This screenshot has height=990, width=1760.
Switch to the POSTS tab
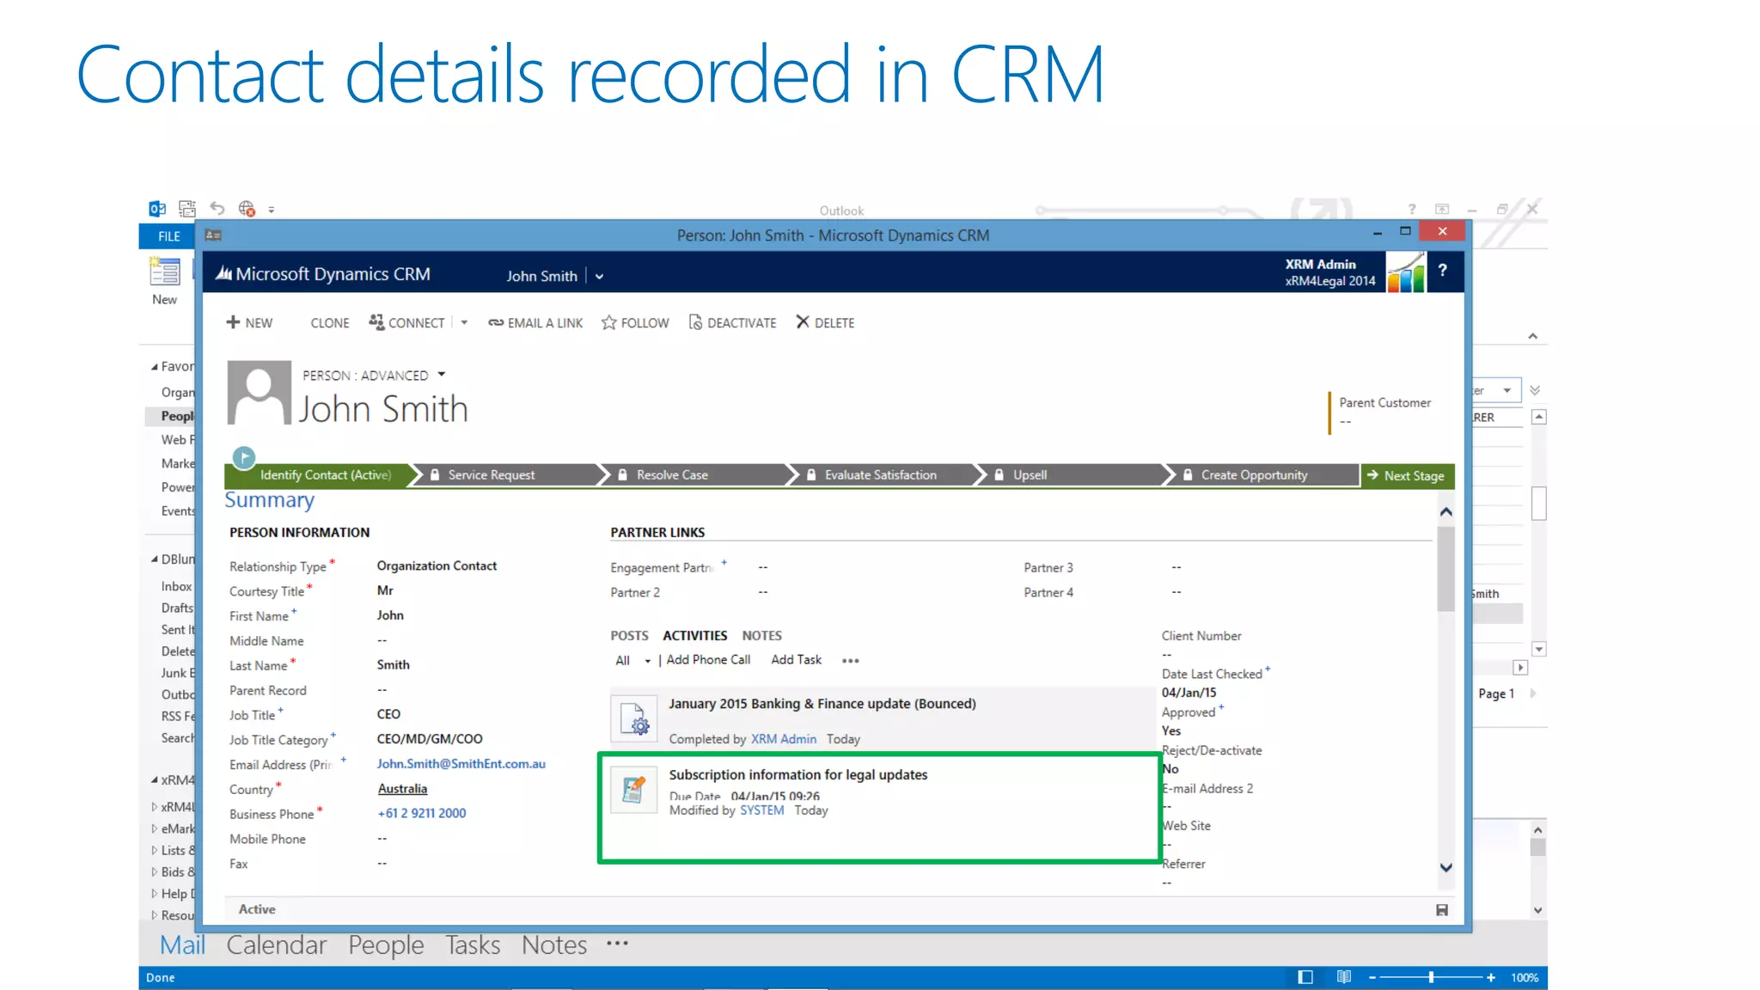pos(629,636)
